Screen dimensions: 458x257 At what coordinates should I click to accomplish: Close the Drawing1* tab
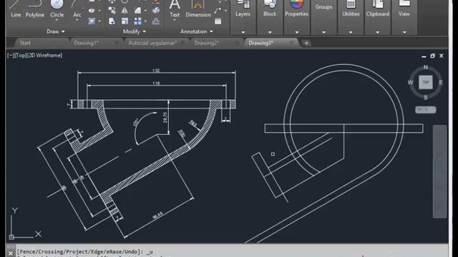[116, 43]
